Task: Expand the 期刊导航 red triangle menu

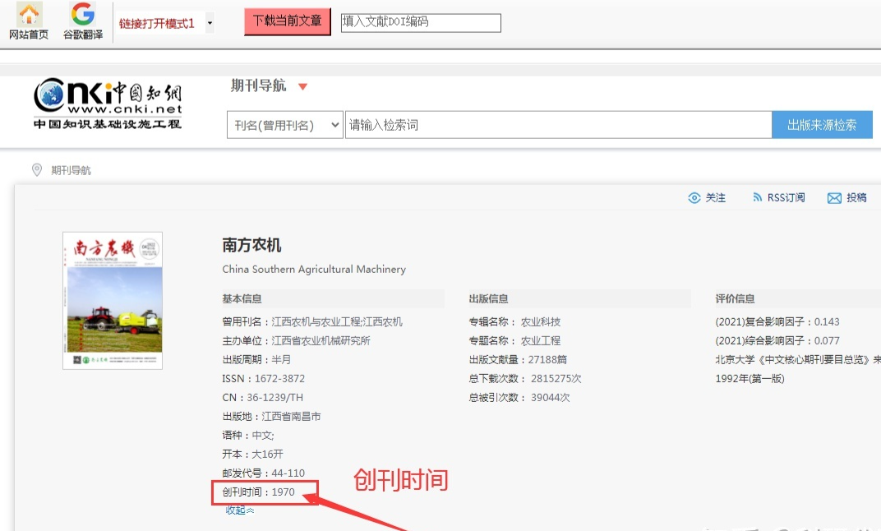Action: point(302,86)
